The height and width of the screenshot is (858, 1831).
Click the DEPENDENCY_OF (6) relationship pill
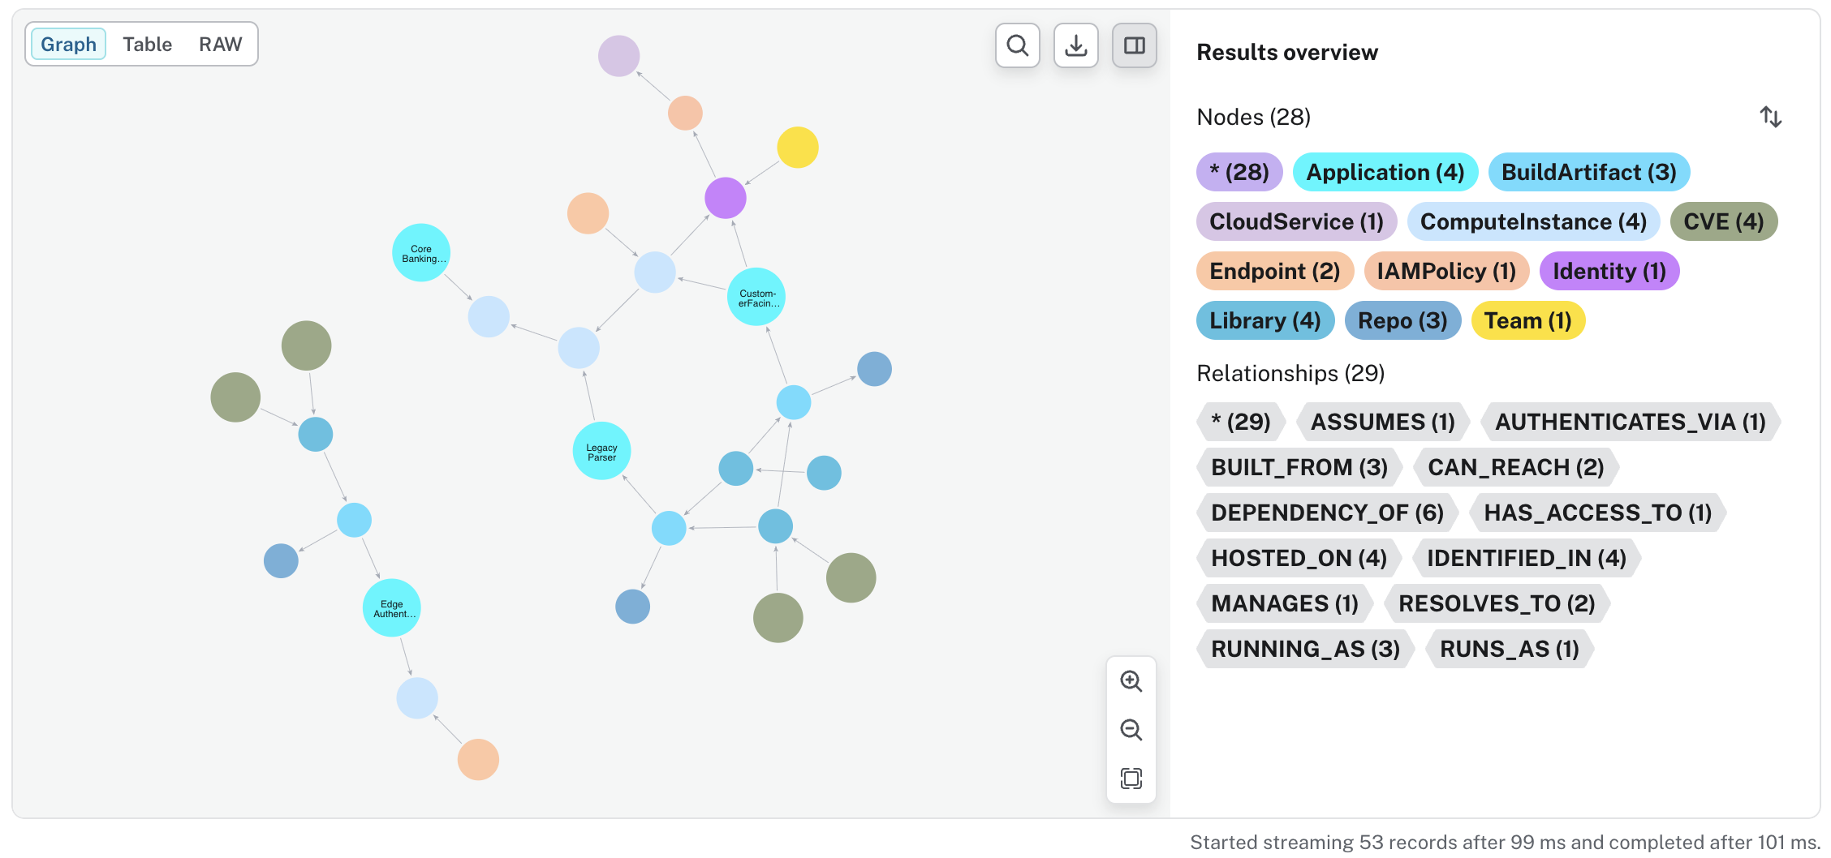[x=1326, y=512]
